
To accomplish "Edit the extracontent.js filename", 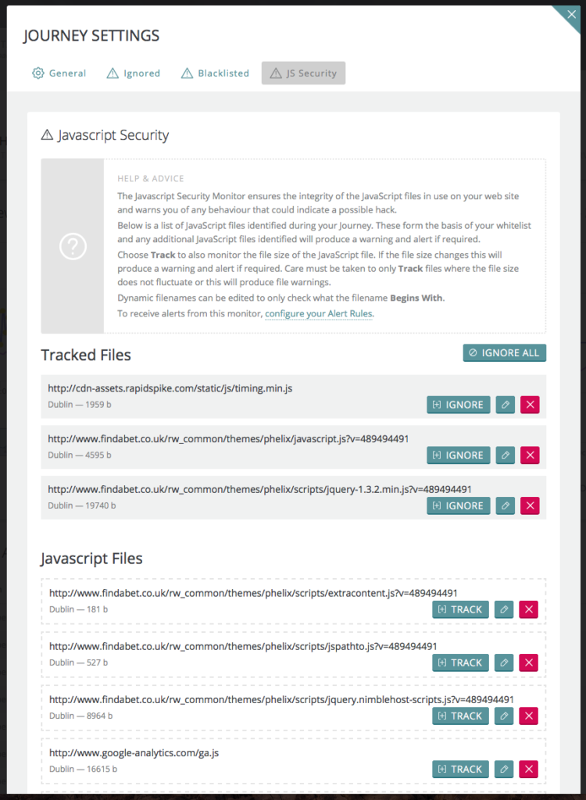I will pyautogui.click(x=505, y=609).
